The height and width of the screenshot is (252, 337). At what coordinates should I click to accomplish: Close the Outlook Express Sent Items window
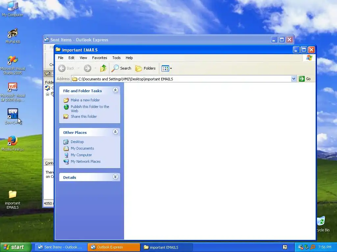[290, 40]
